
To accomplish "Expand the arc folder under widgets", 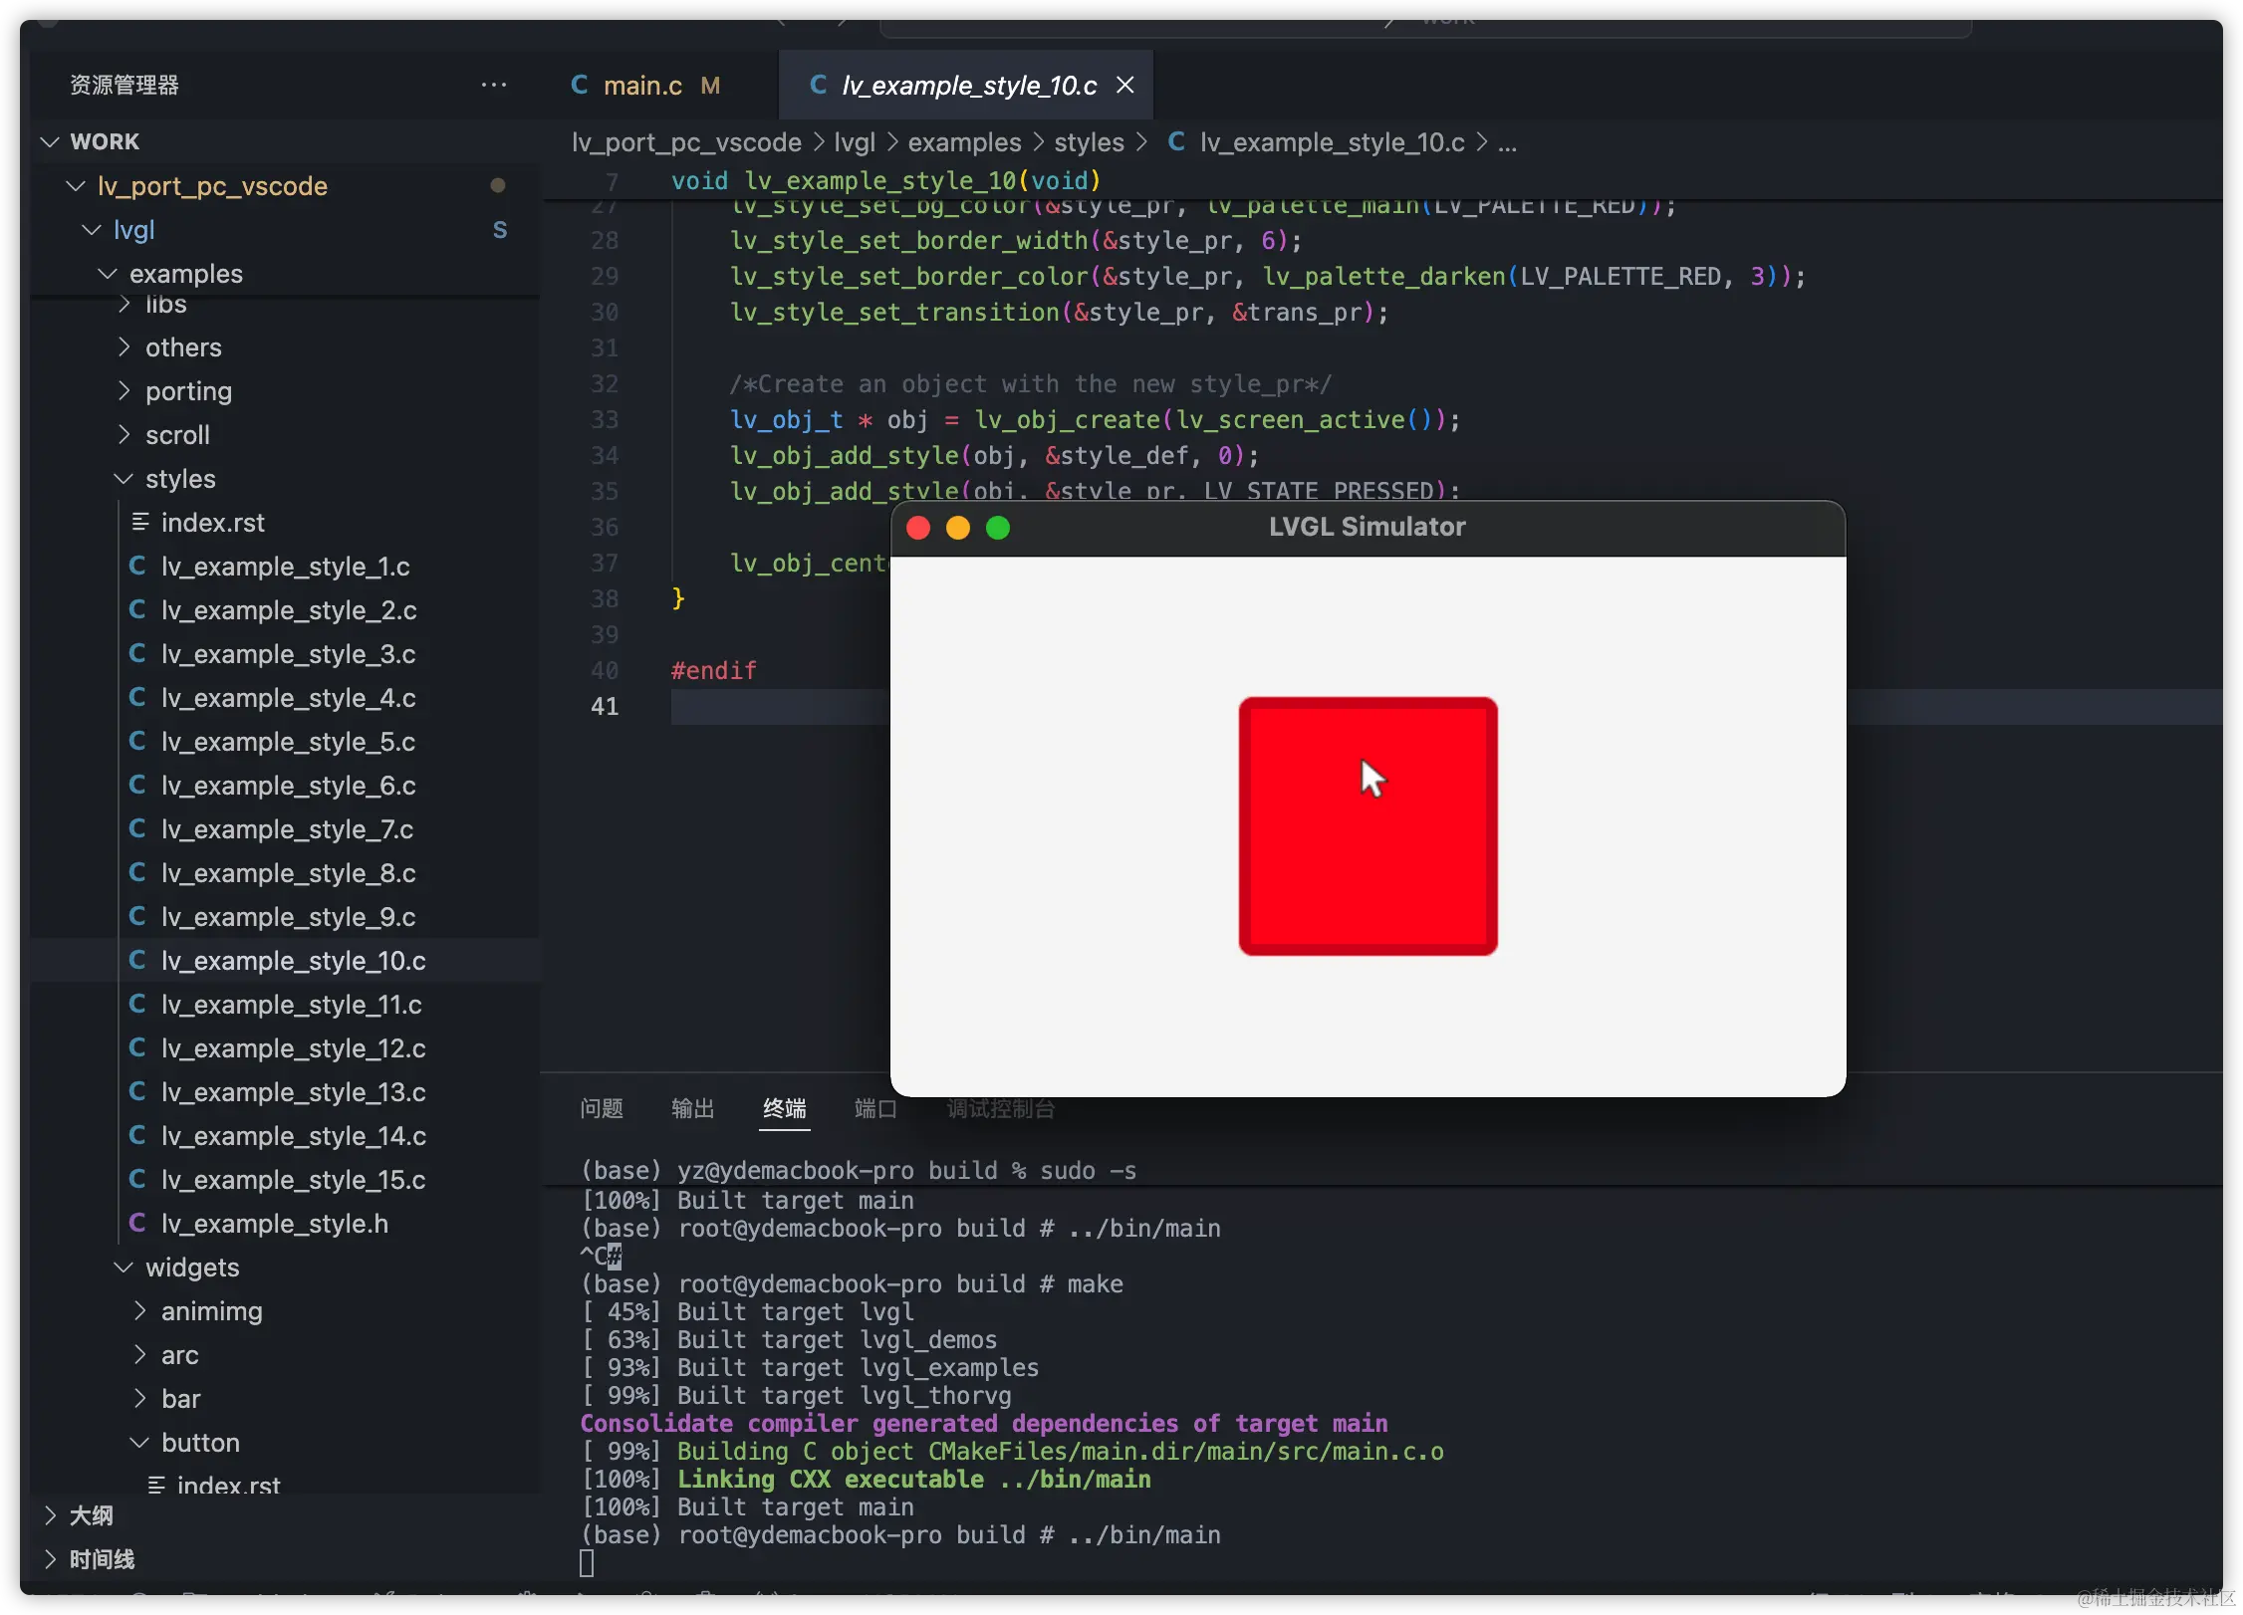I will tap(139, 1354).
